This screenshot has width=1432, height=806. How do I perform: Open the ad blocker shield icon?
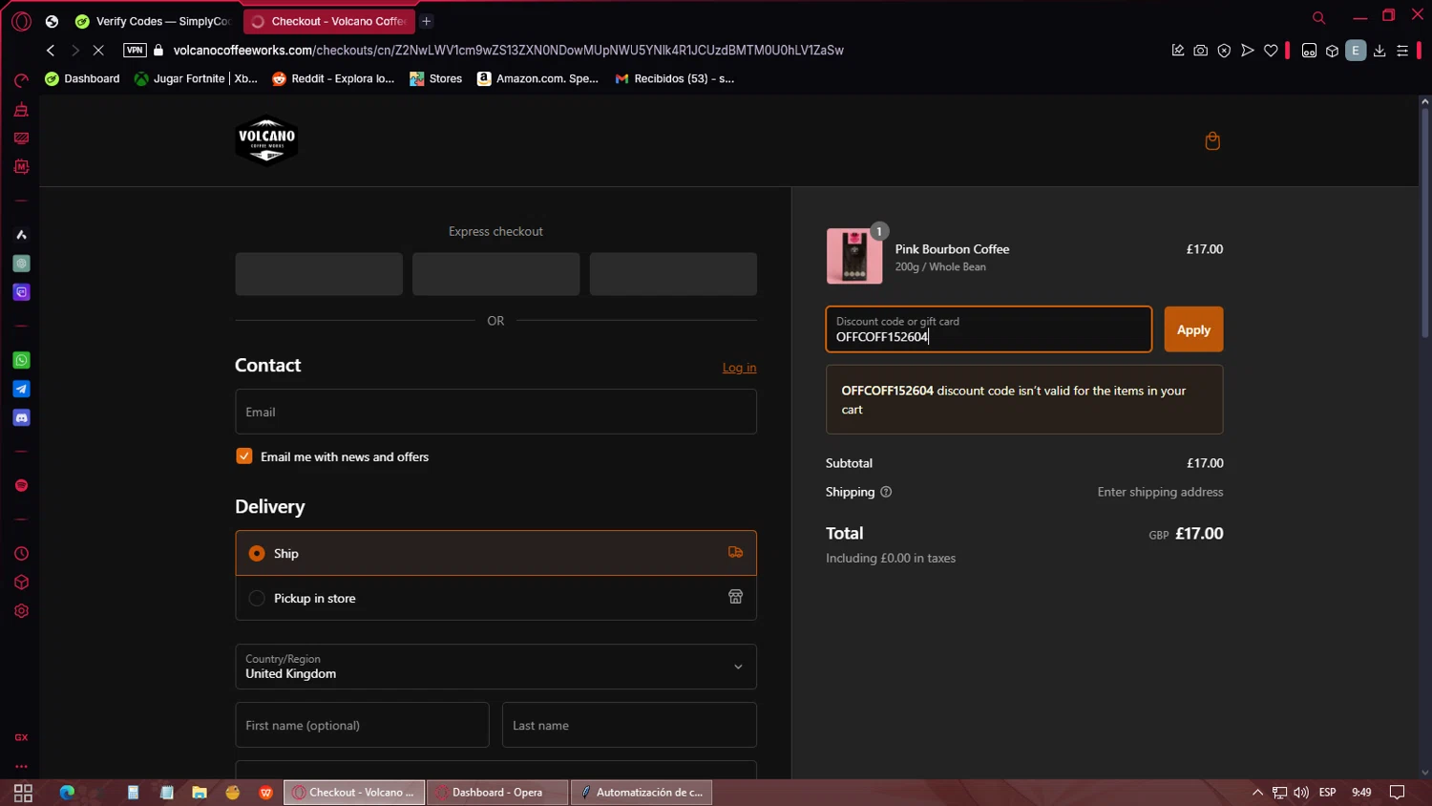(1224, 51)
